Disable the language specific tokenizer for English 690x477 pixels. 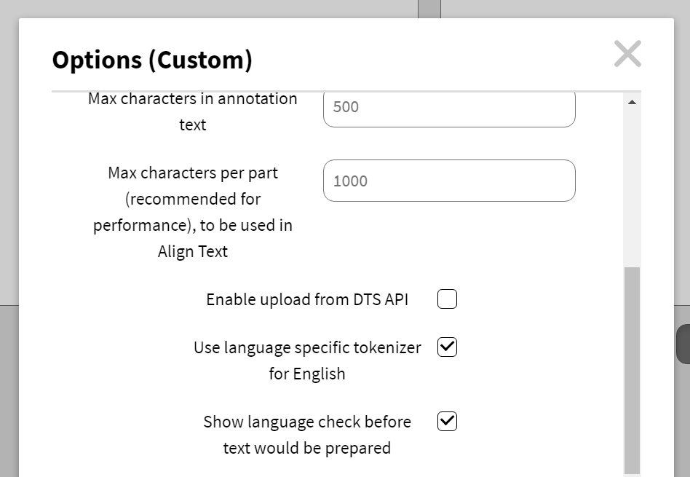[447, 347]
